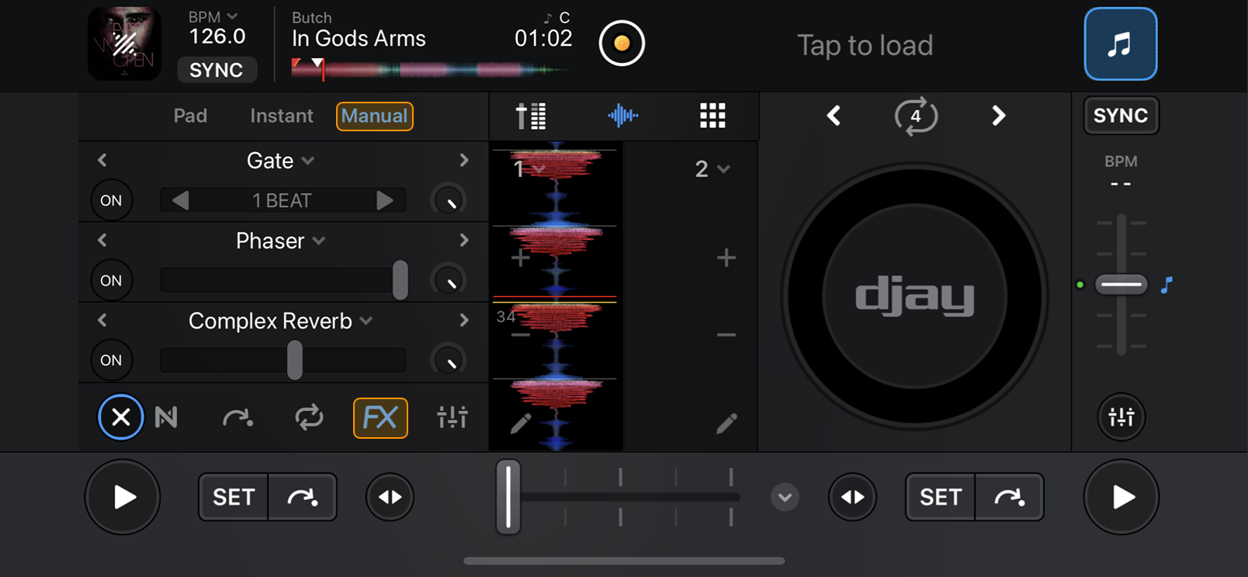This screenshot has height=577, width=1248.
Task: Open the pads grid icon
Action: pos(712,116)
